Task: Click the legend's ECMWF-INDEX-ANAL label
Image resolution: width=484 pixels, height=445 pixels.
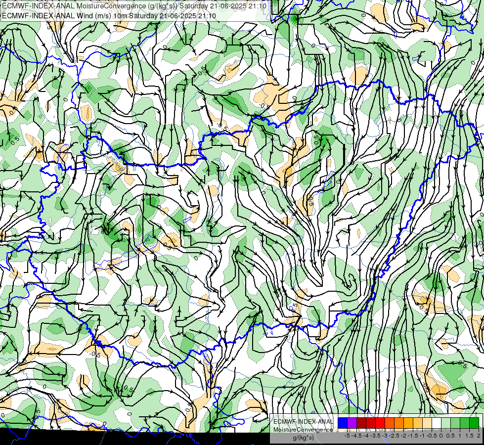Action: point(304,422)
